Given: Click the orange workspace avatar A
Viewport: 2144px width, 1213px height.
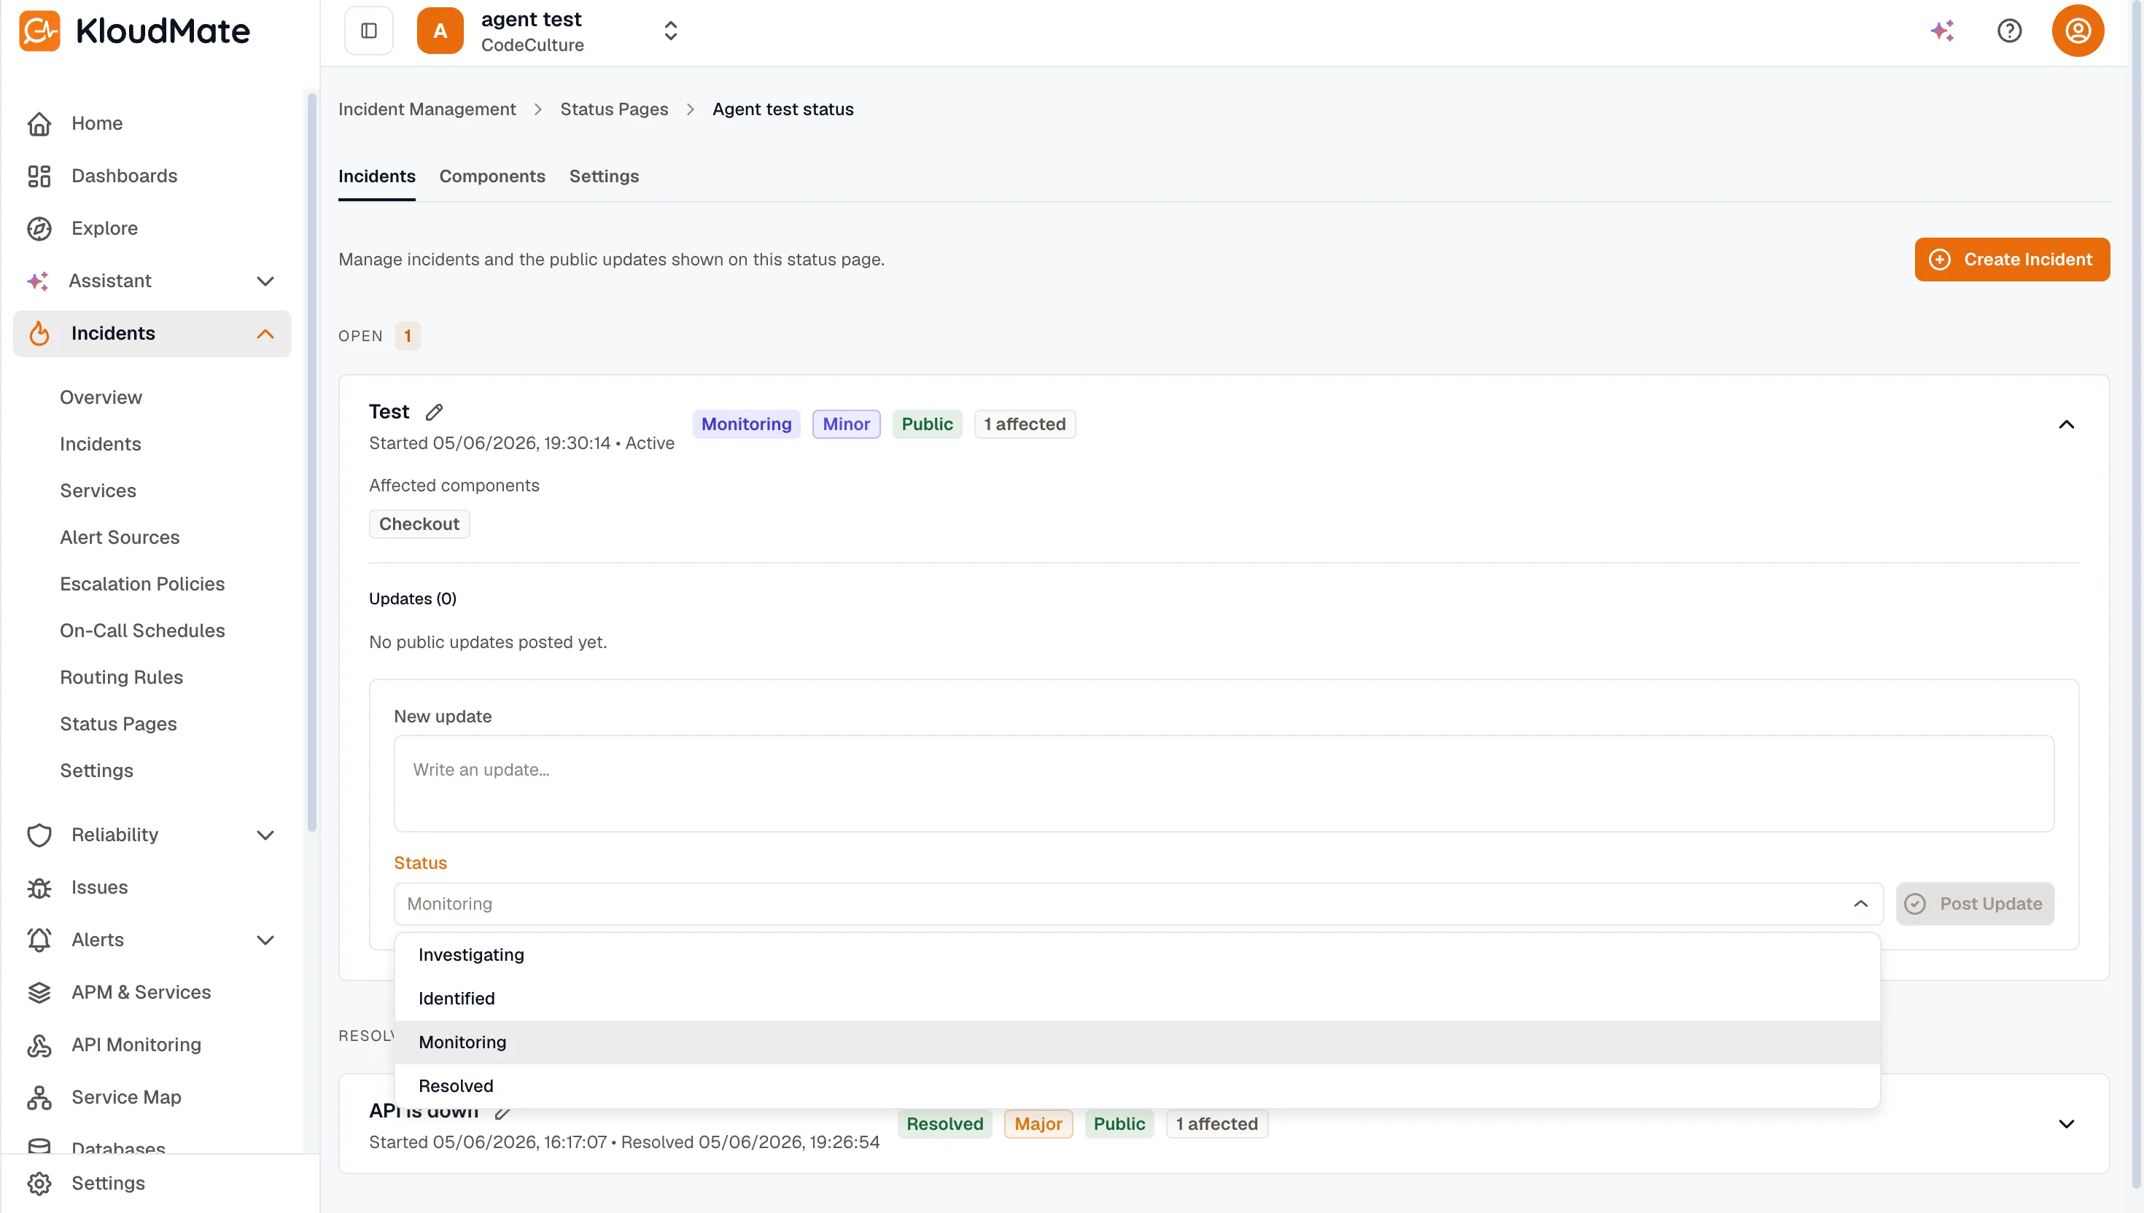Looking at the screenshot, I should click(x=440, y=31).
